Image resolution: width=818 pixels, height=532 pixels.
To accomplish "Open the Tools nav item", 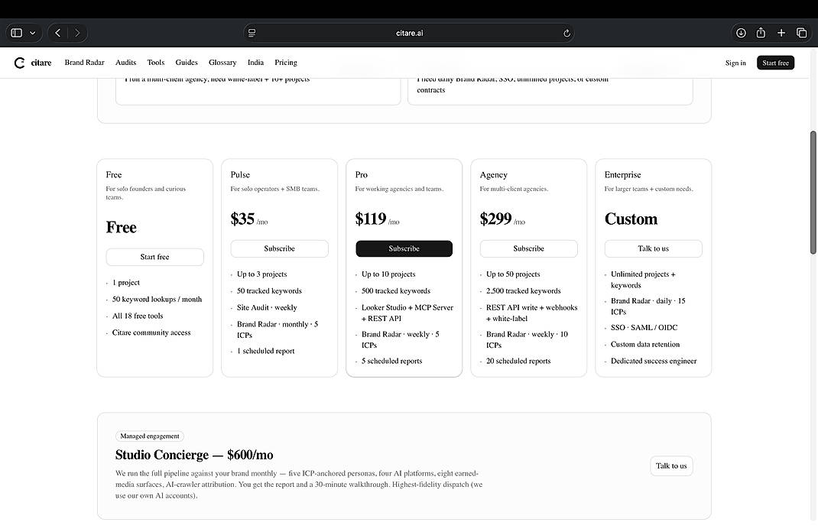I will (155, 63).
